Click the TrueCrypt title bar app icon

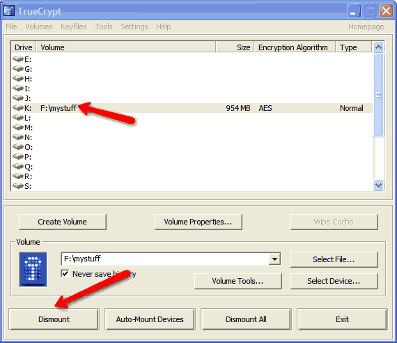pos(9,10)
